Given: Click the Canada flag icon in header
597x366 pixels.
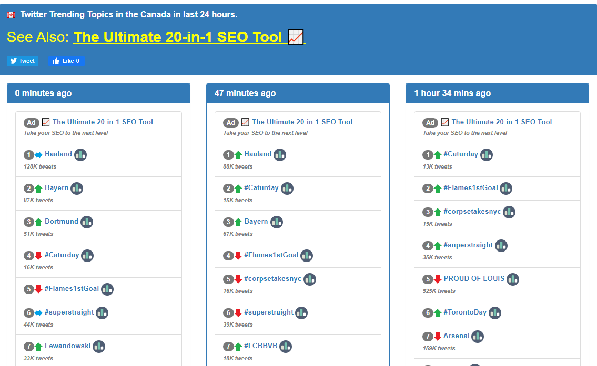Looking at the screenshot, I should 11,15.
